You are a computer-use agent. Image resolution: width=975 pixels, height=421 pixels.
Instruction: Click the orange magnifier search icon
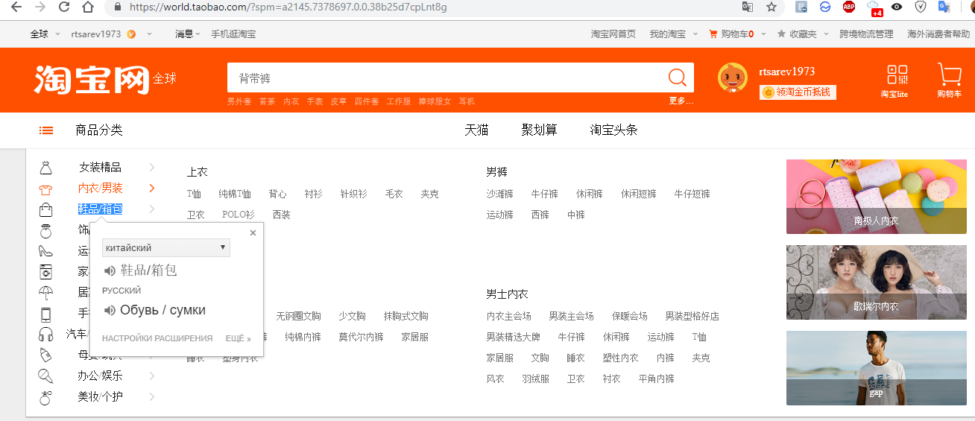tap(677, 77)
